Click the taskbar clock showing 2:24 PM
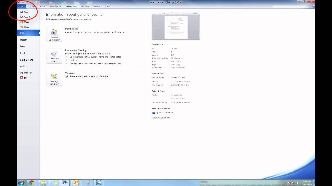Screen dimensions: 332x186 [306, 183]
